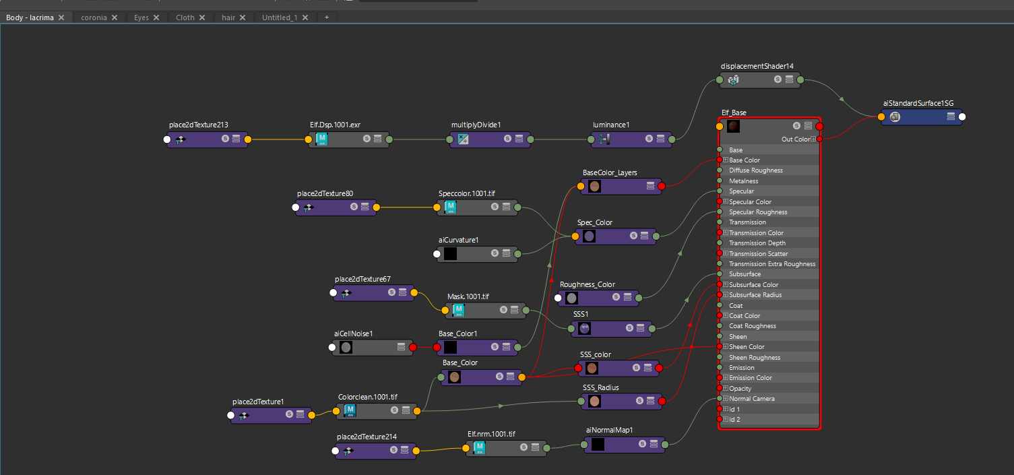Click the shading group icon on aiStandardSurface1SG node

coord(895,117)
